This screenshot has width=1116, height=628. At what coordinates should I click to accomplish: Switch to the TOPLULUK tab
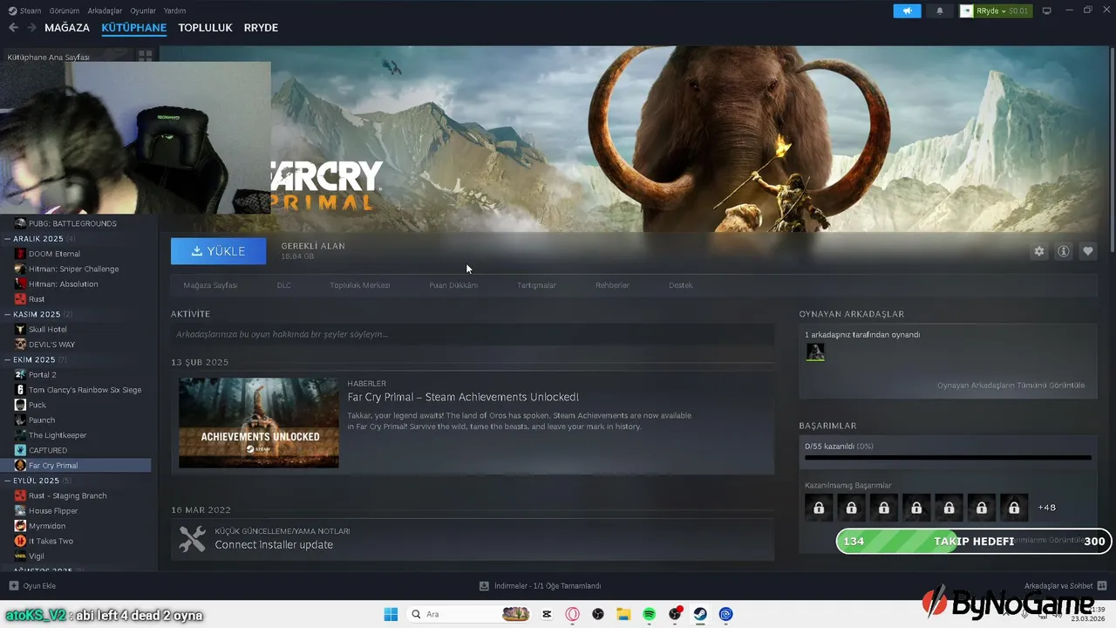coord(205,28)
